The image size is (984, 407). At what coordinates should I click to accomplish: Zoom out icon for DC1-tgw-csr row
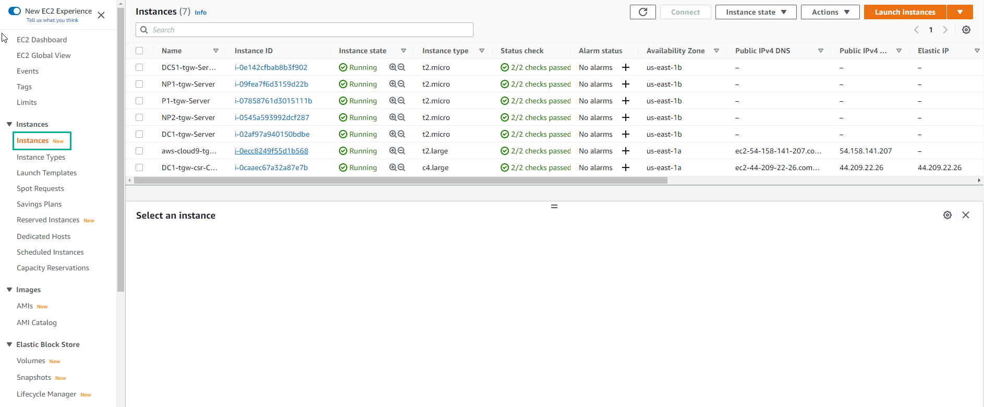click(x=402, y=167)
